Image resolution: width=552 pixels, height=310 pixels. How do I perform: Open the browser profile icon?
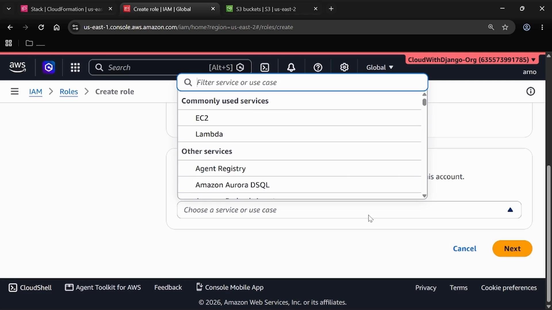pyautogui.click(x=526, y=27)
